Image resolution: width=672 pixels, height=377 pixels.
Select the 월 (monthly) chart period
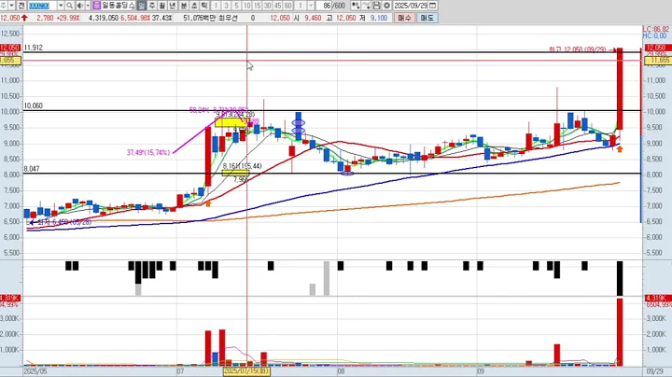click(x=162, y=6)
